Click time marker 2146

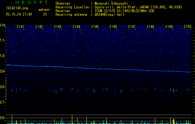[x=113, y=27]
